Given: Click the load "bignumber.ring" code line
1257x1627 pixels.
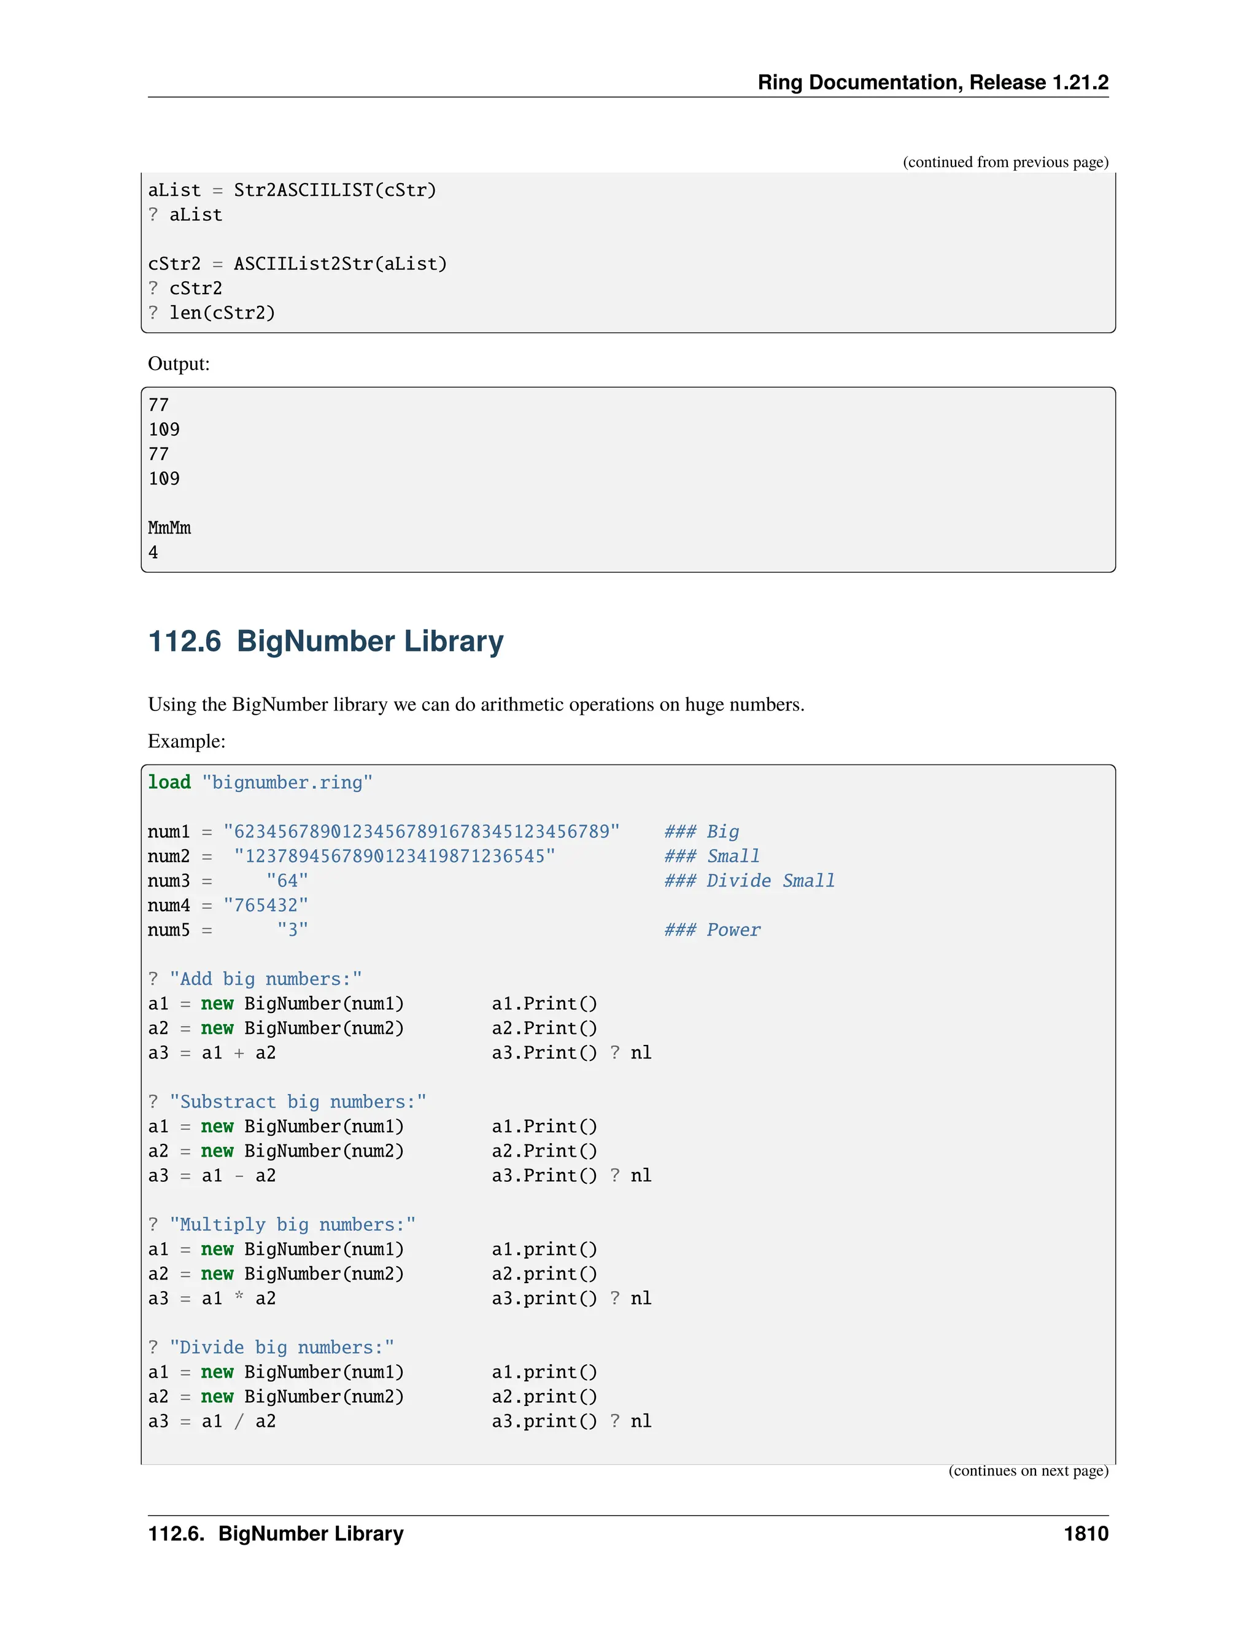Looking at the screenshot, I should tap(260, 782).
